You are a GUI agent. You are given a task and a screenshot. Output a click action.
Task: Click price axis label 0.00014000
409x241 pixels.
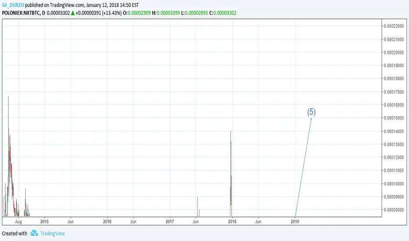coord(394,131)
